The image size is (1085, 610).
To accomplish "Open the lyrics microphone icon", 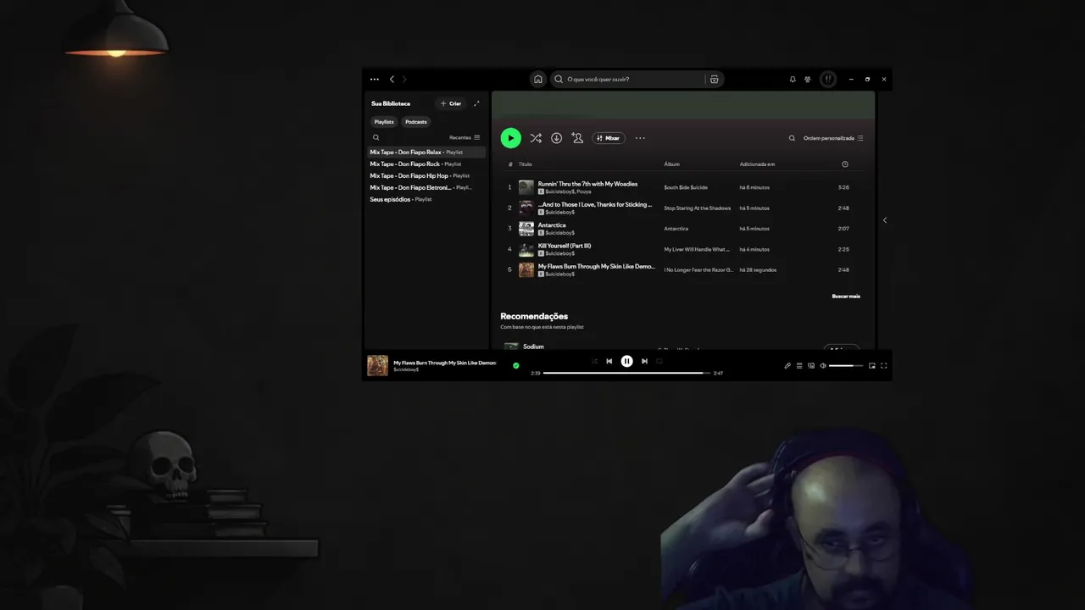I will [787, 366].
